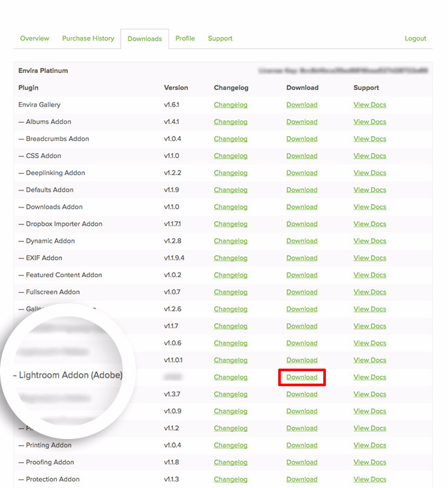Open Changelog for Defaults Addon
Screen dimensions: 448x488
[x=231, y=190]
